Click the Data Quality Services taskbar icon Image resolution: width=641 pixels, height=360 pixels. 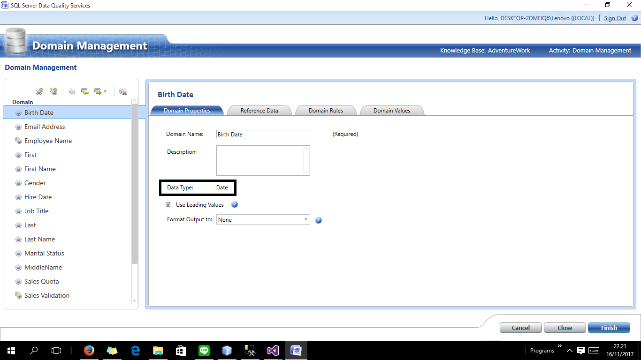pos(296,350)
